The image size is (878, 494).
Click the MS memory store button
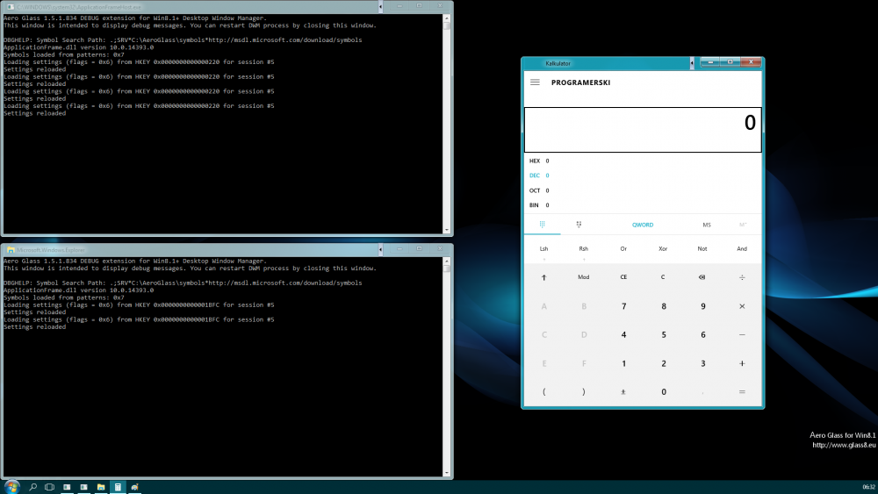(706, 225)
